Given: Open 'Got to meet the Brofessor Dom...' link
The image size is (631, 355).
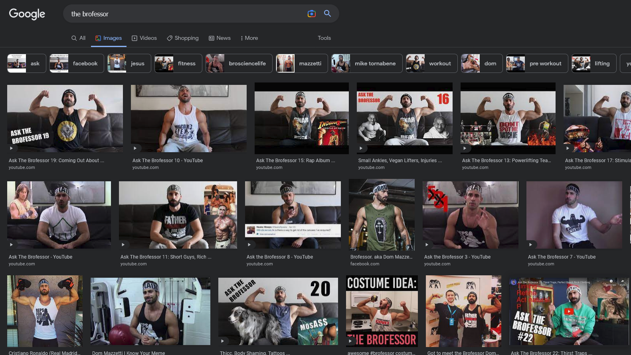Looking at the screenshot, I should [x=463, y=353].
